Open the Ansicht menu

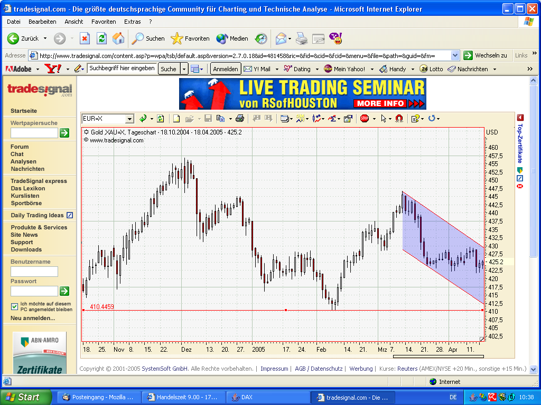(74, 21)
